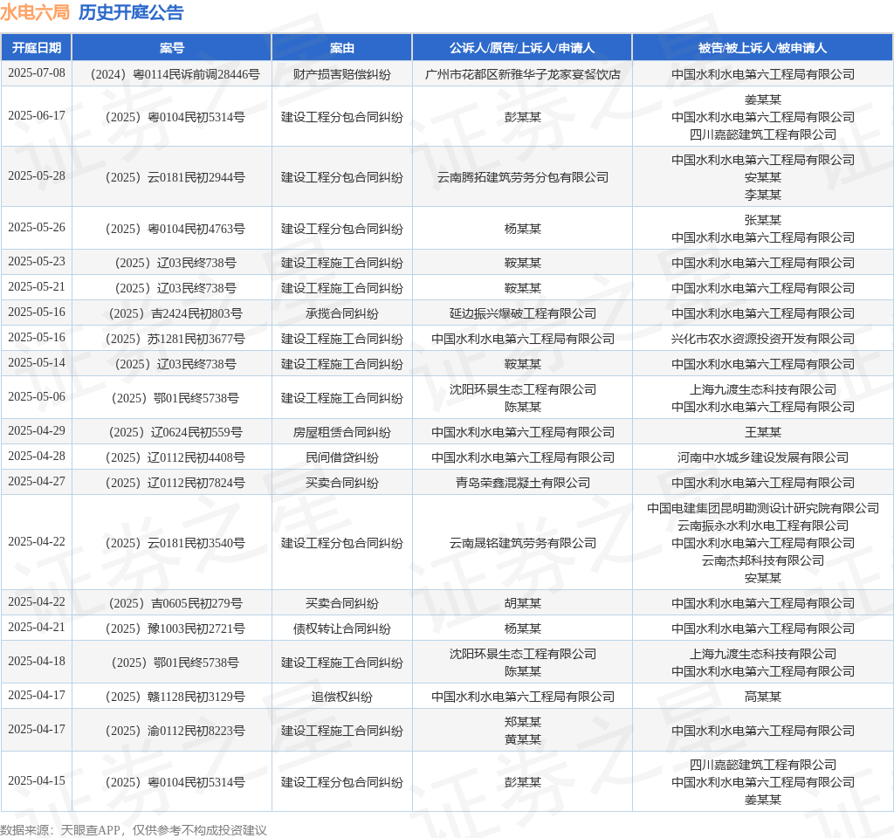Click case number 吉0605民初279号
Screen dimensions: 894x838
click(x=175, y=603)
